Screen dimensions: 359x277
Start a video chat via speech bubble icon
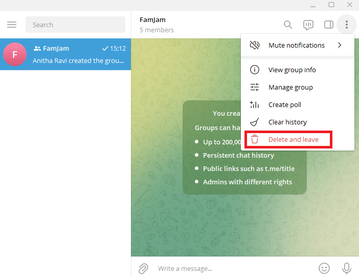pos(308,25)
